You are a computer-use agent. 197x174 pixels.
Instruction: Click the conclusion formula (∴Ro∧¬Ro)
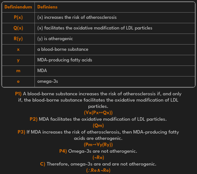(x=98, y=170)
